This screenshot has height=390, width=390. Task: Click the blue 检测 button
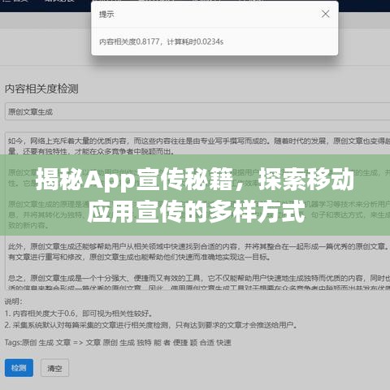(19, 368)
